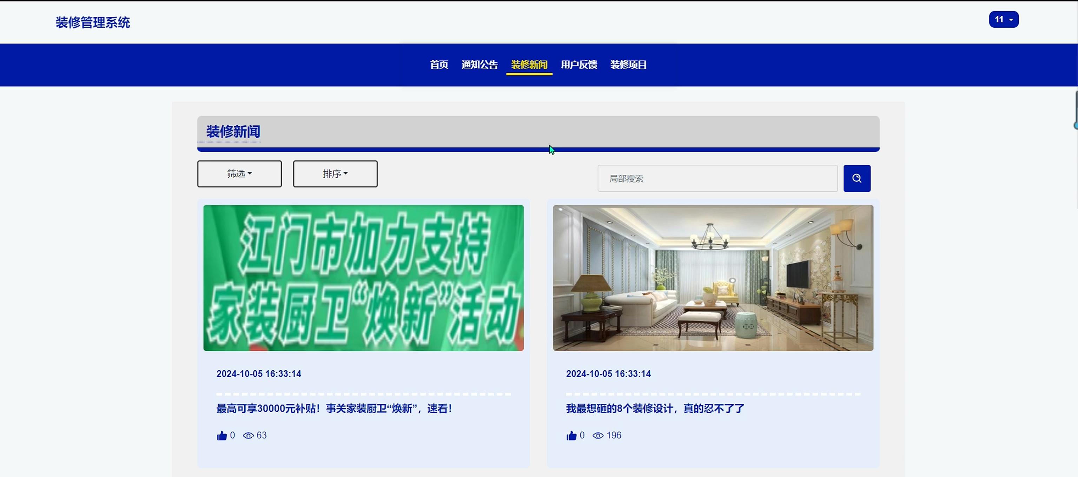Image resolution: width=1078 pixels, height=477 pixels.
Task: Open article titled 最高可享30000元补贴
Action: (334, 408)
